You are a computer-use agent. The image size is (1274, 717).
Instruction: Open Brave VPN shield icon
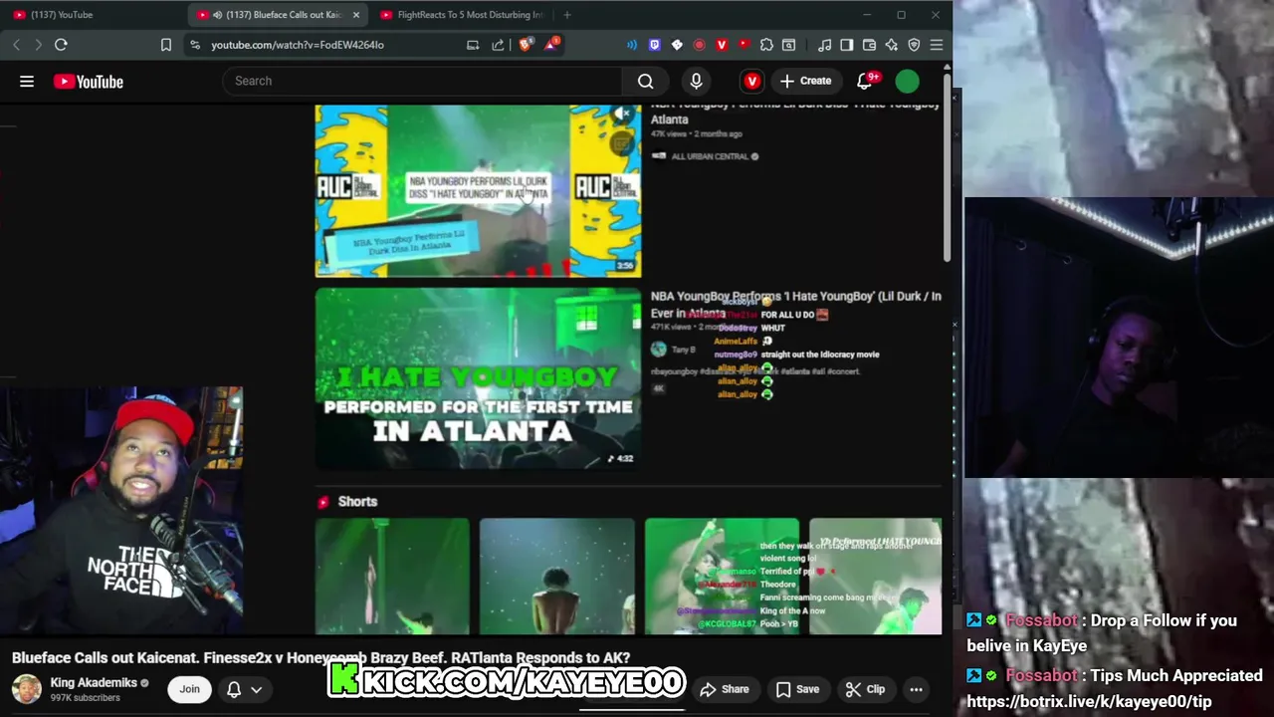tap(914, 45)
